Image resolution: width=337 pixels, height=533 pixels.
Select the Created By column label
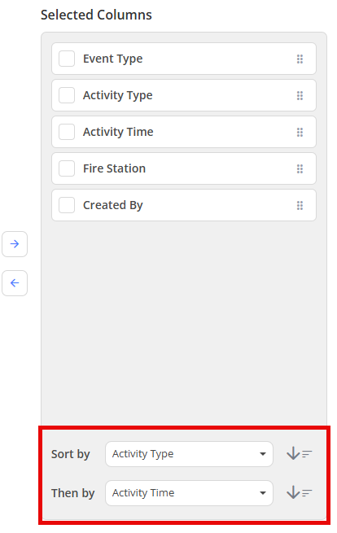click(113, 205)
